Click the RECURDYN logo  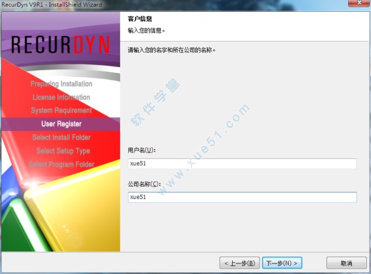coord(60,44)
